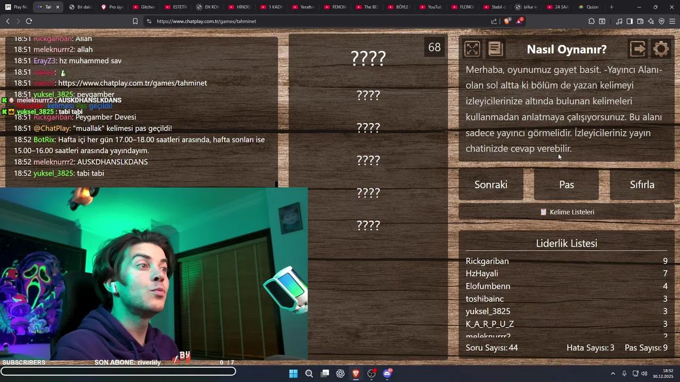This screenshot has height=382, width=680.
Task: Open the notes list icon next to fullscreen
Action: (x=495, y=49)
